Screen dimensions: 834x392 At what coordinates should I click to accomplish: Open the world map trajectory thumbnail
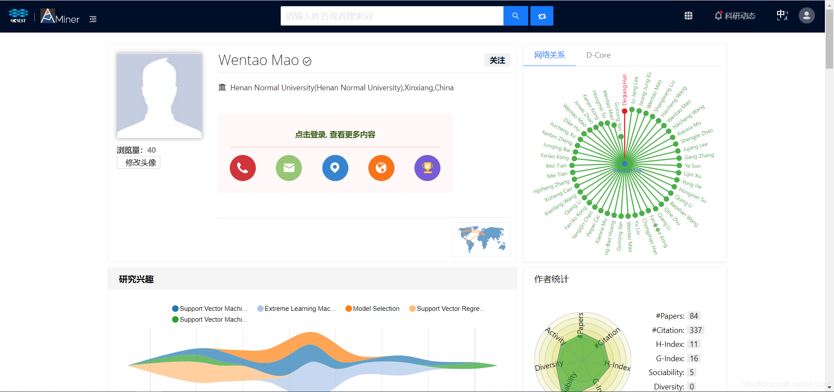[481, 240]
